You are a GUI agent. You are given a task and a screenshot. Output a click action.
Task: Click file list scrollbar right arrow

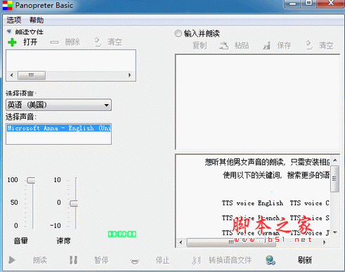point(129,75)
